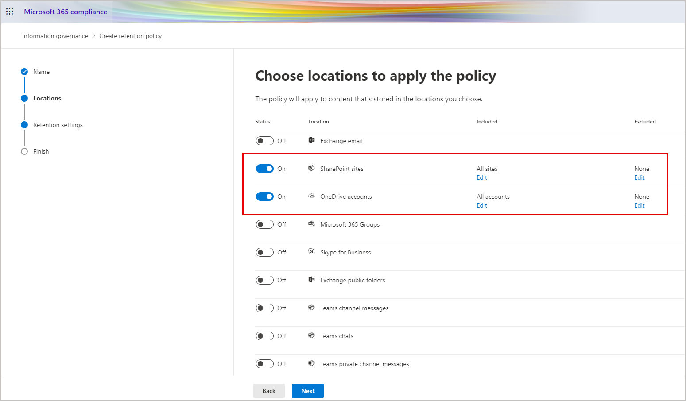This screenshot has height=401, width=686.
Task: Click the Teams chats icon
Action: pyautogui.click(x=312, y=335)
